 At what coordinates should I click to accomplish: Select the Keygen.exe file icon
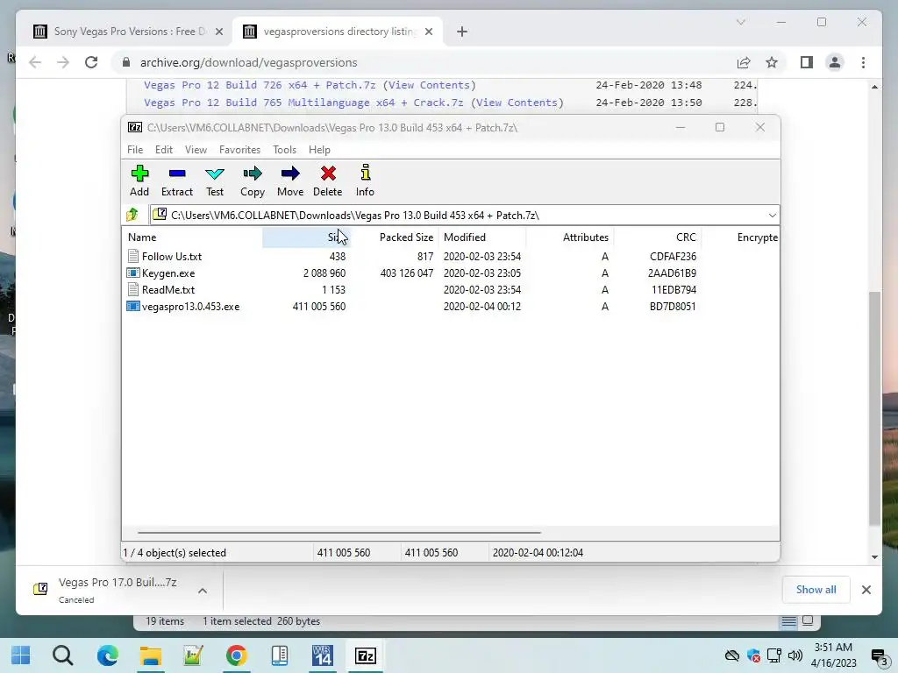(133, 273)
